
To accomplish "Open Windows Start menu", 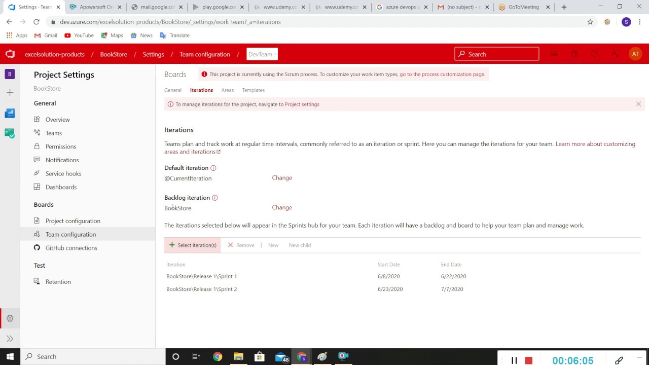I will (x=10, y=356).
